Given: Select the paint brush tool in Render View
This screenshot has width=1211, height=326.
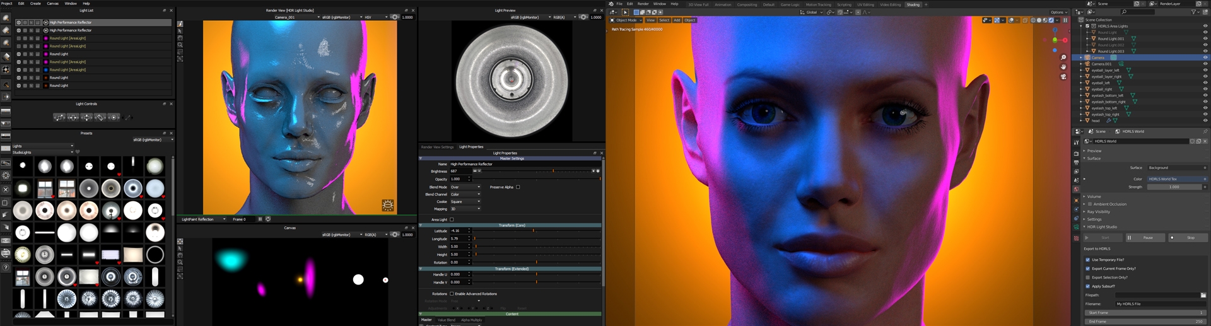Looking at the screenshot, I should (180, 24).
